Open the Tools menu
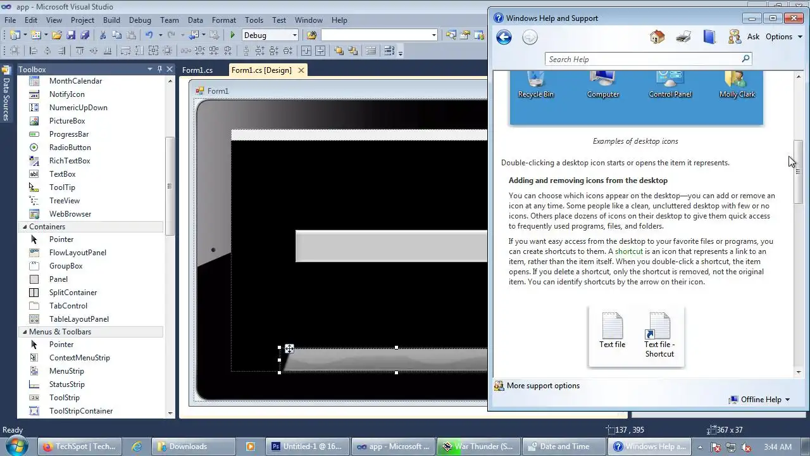 tap(254, 20)
